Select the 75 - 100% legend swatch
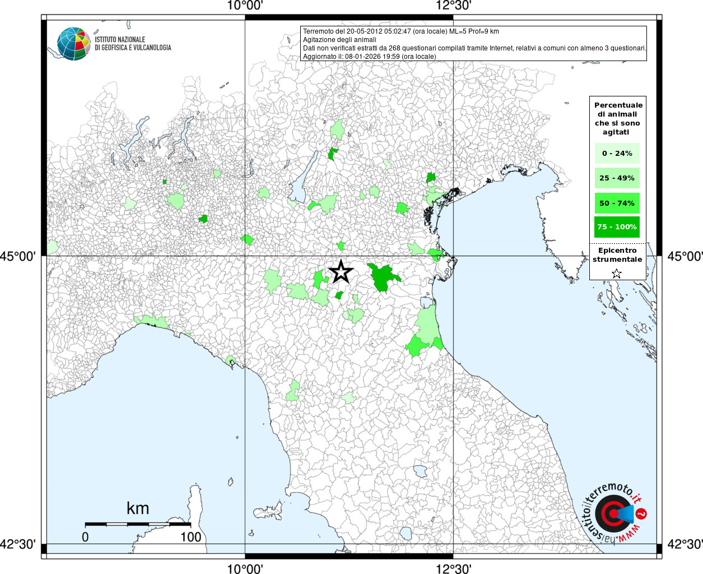 (x=617, y=227)
